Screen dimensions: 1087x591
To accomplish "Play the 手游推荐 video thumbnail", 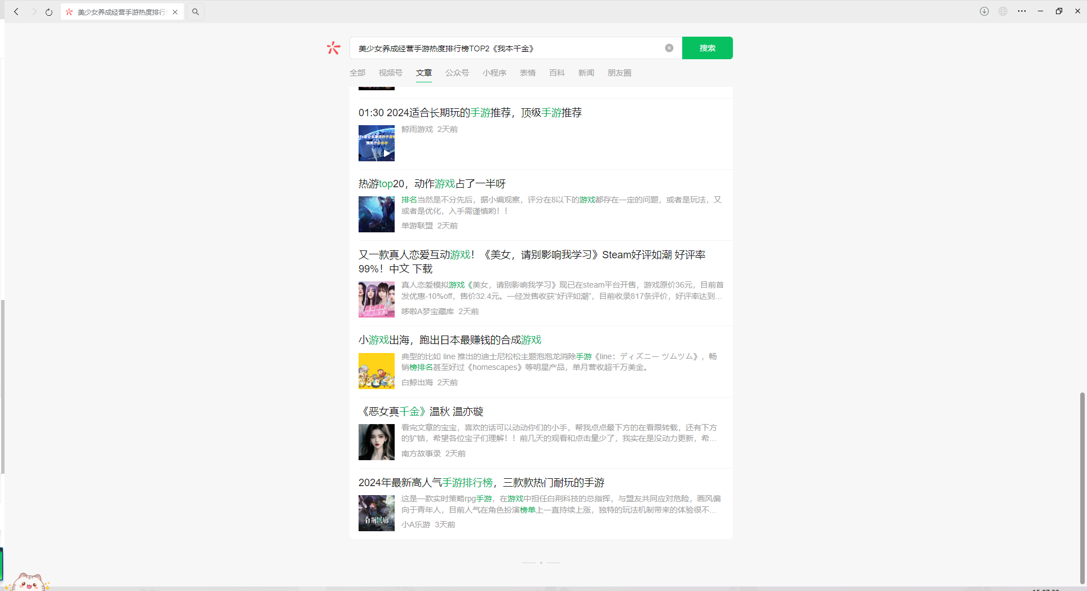I will coord(387,152).
